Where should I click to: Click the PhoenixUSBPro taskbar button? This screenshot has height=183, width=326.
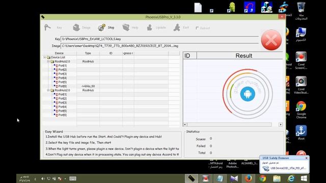coord(192,178)
